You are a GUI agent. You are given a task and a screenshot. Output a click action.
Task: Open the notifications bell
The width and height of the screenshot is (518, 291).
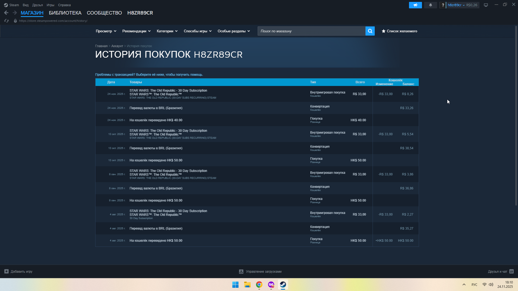tap(430, 5)
